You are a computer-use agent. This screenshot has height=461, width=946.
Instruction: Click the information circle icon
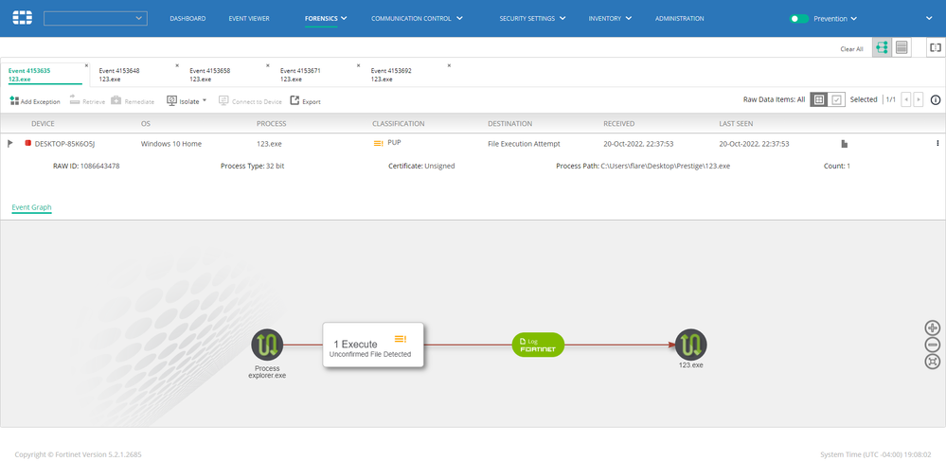(936, 100)
